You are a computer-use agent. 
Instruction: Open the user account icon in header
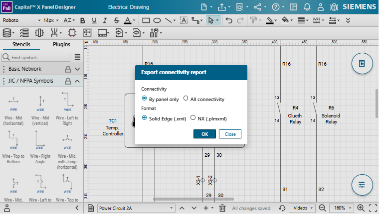[x=321, y=7]
